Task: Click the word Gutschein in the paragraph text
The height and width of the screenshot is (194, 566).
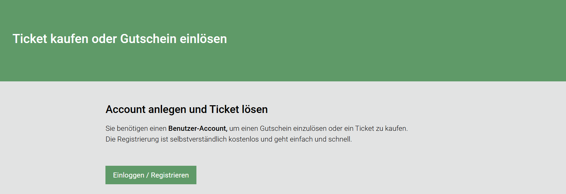Action: (x=275, y=128)
